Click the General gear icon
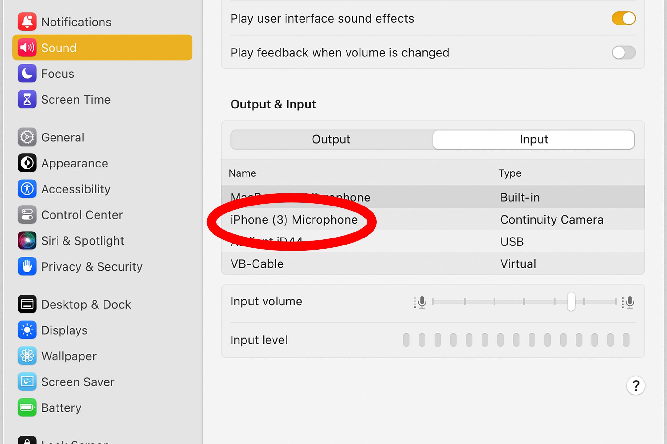667x444 pixels. pos(27,137)
